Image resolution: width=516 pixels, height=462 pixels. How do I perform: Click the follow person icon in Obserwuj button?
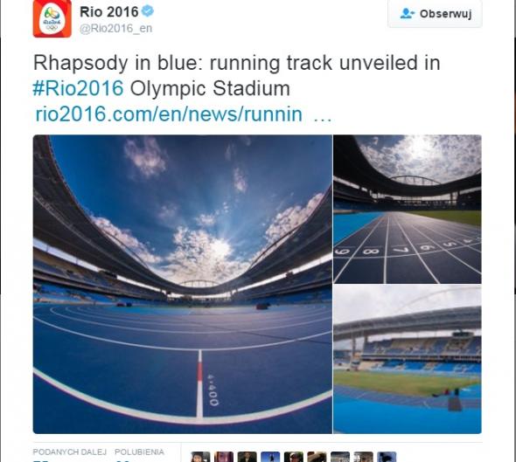[407, 13]
